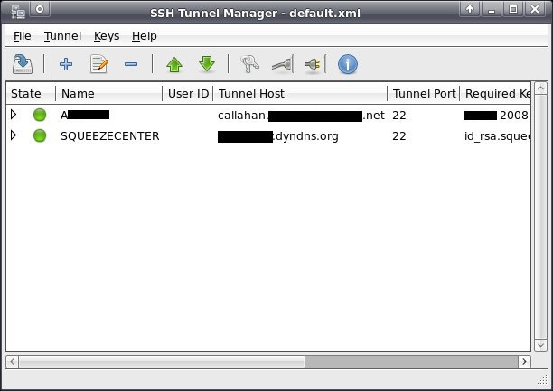Image resolution: width=553 pixels, height=391 pixels.
Task: Add a new tunnel with plus icon
Action: 65,64
